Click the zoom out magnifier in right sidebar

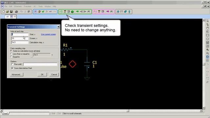(207, 53)
